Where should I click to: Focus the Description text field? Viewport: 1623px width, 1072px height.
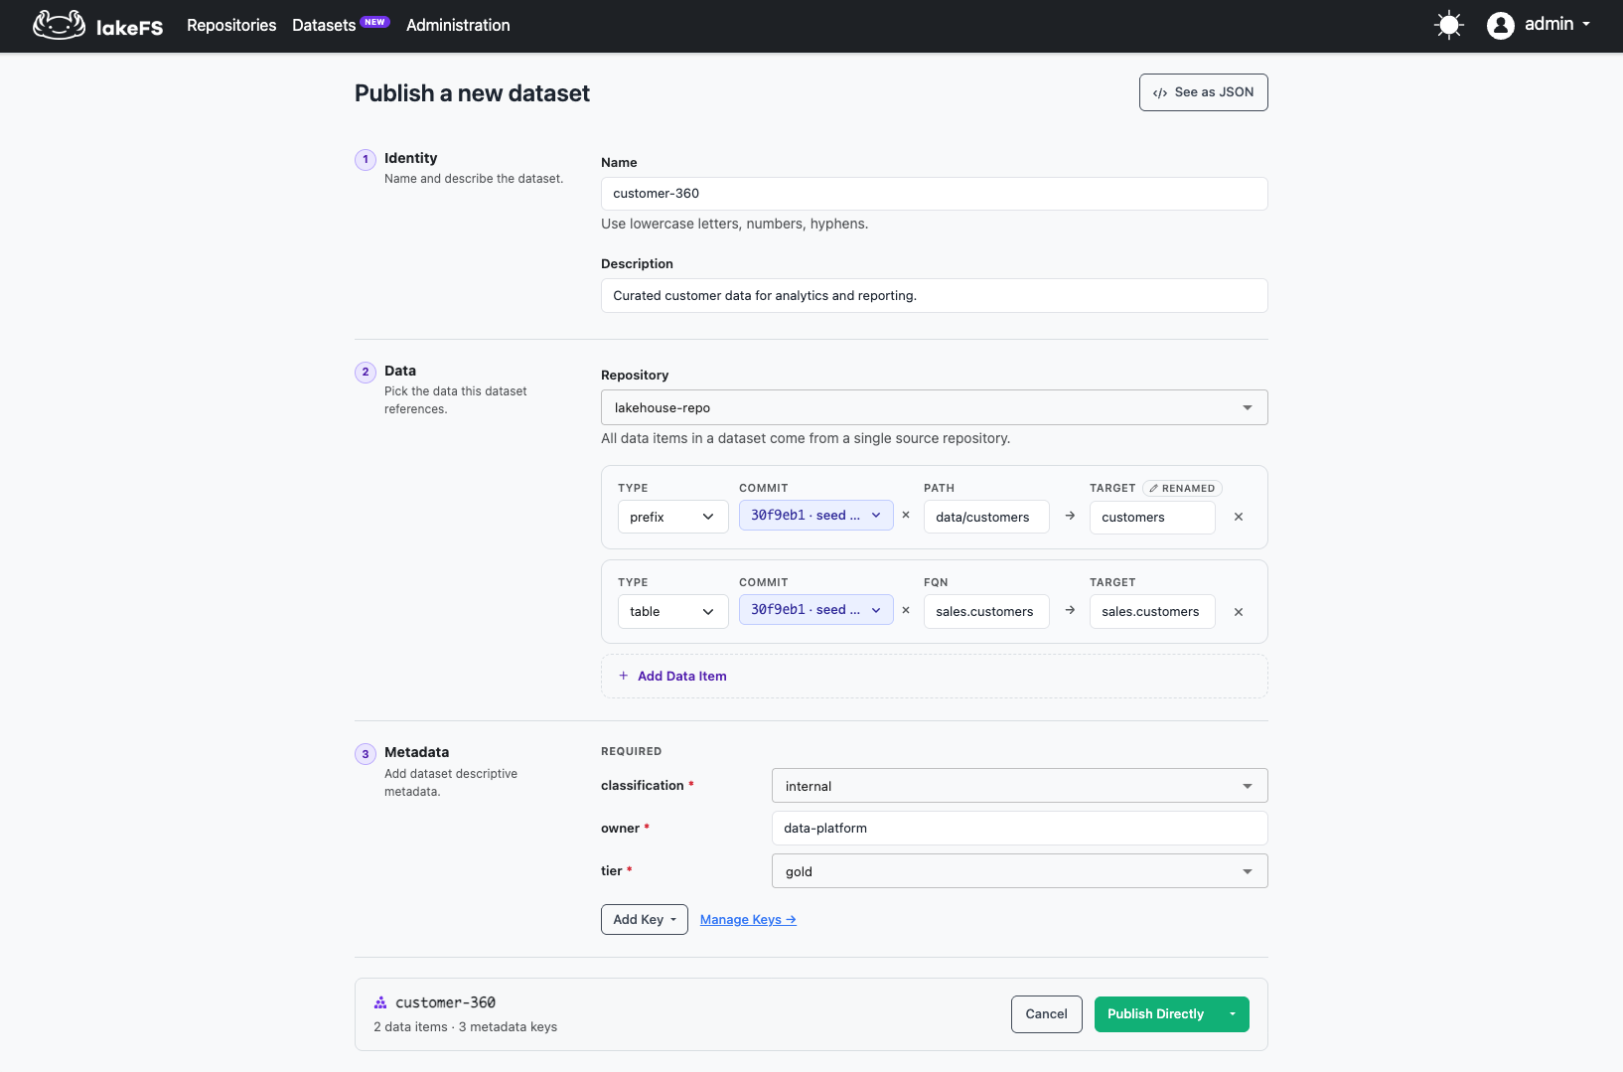point(935,296)
